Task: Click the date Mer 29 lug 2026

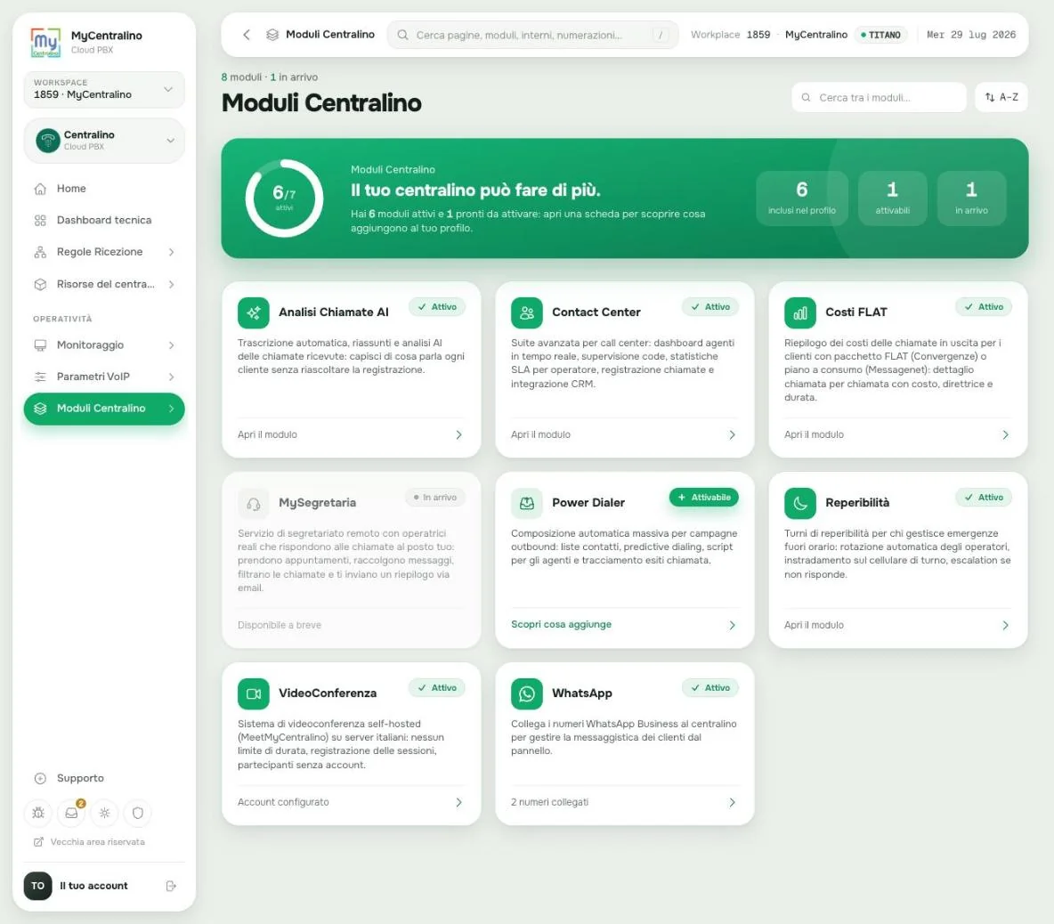Action: click(970, 35)
